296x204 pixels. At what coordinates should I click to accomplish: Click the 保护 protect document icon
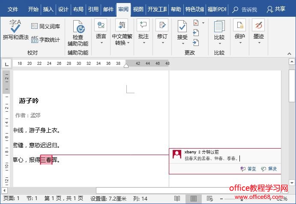(x=239, y=25)
